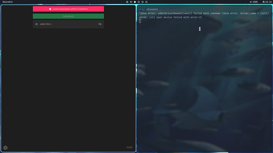Click the 100% volume level text
273x153 pixels.
[x=255, y=2]
